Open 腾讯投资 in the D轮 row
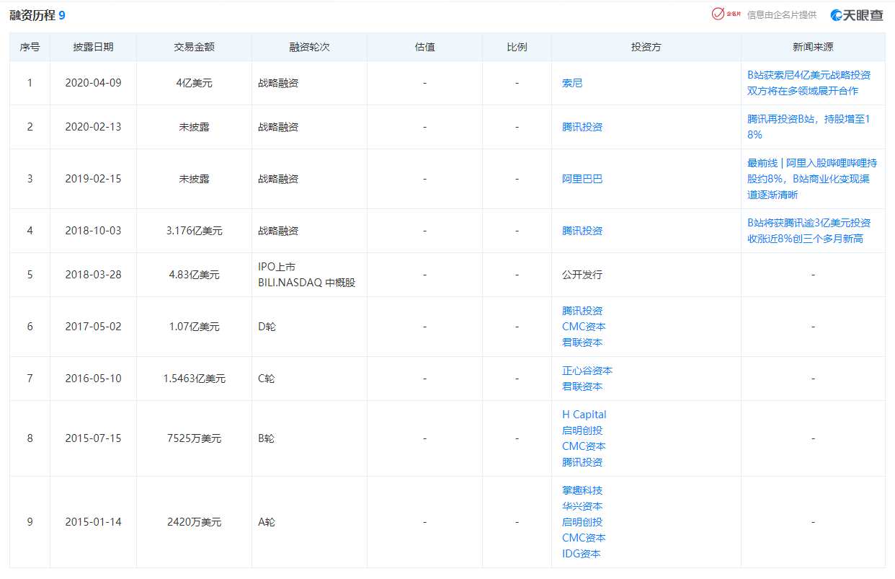This screenshot has height=579, width=895. click(x=582, y=311)
